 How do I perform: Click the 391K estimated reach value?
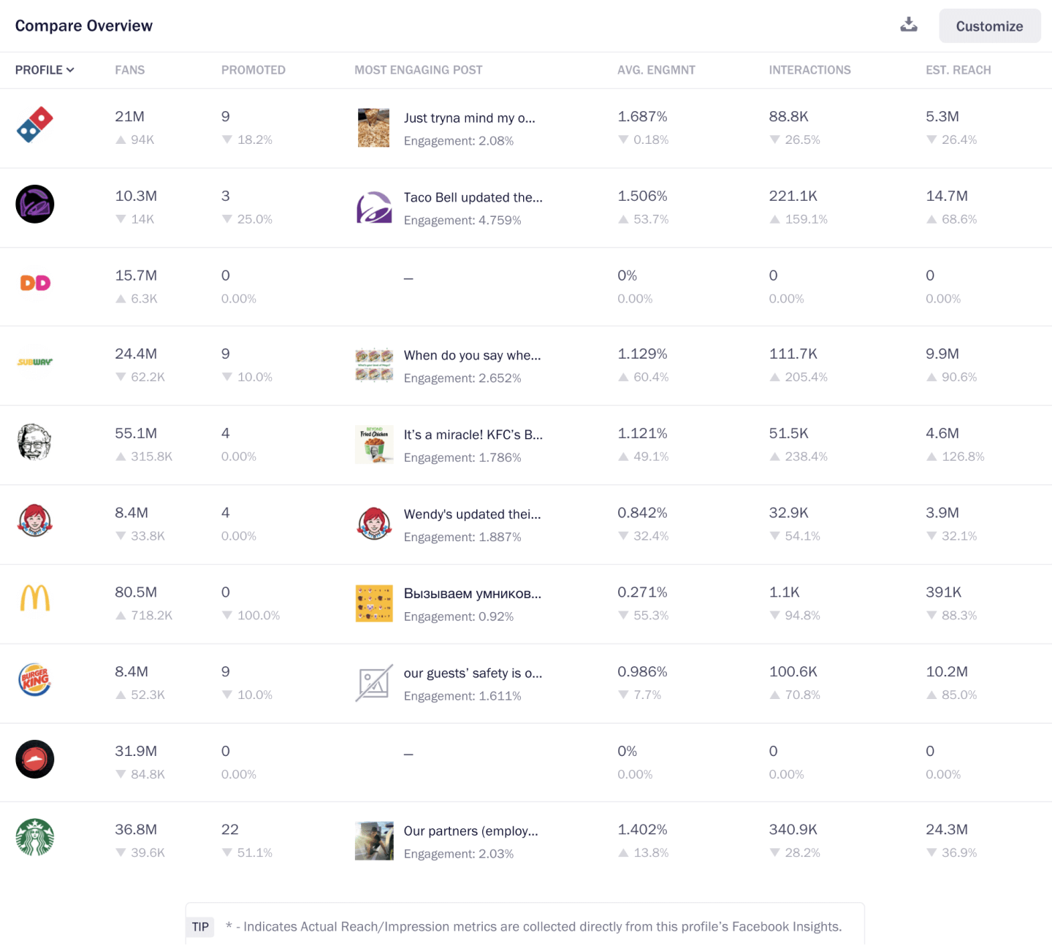click(943, 592)
